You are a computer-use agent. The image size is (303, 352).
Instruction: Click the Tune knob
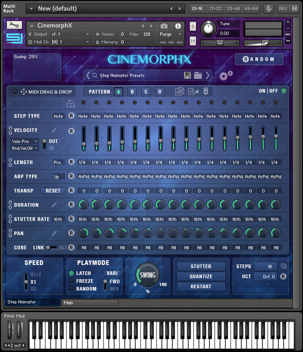pos(208,29)
